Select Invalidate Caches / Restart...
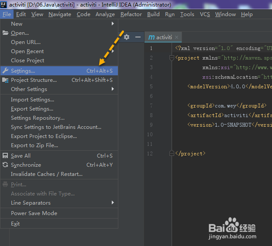 tap(59, 174)
